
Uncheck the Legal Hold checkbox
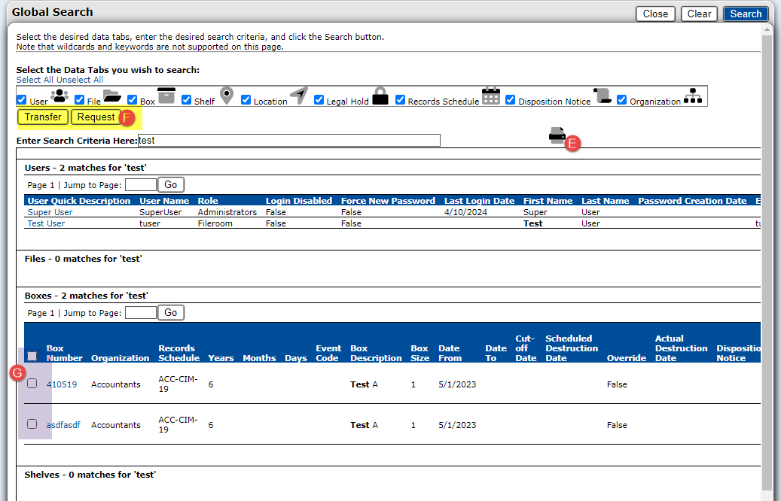(x=319, y=100)
